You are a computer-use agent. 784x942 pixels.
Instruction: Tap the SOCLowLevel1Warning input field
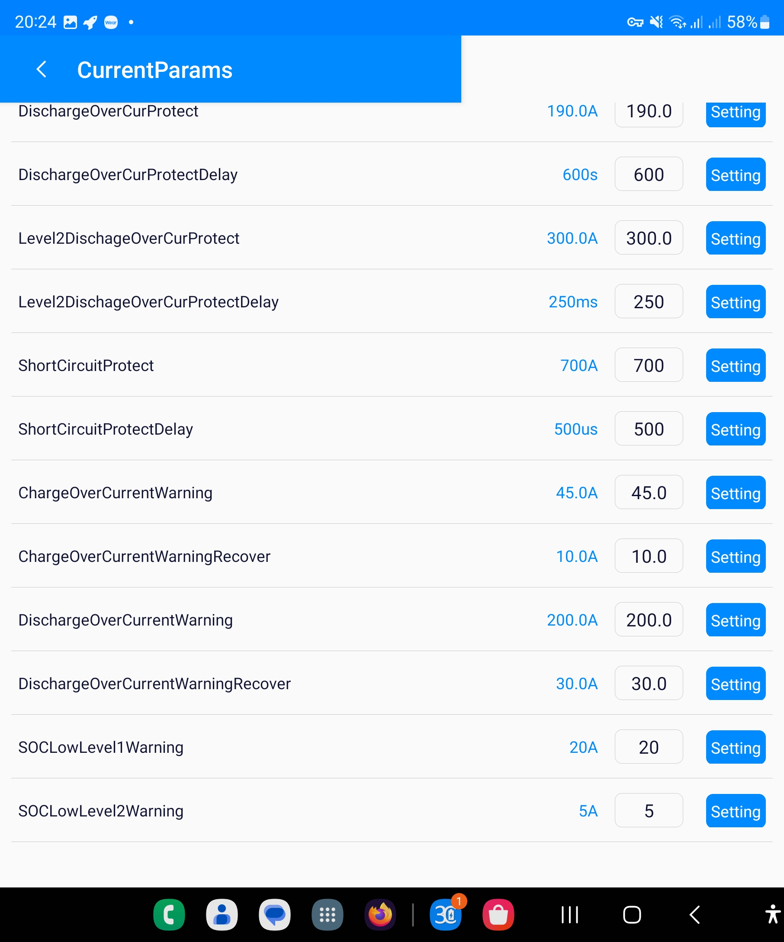[x=649, y=747]
